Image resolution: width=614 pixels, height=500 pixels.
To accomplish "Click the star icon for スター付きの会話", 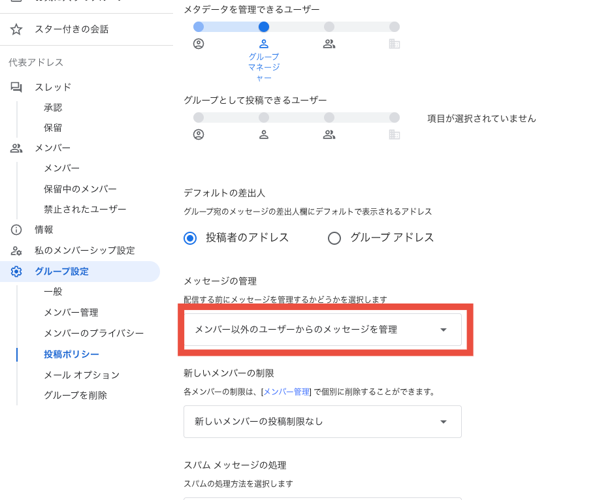I will pos(16,29).
